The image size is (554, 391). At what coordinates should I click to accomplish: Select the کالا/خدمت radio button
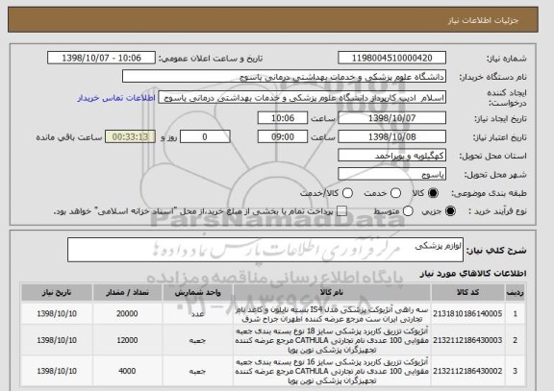347,193
